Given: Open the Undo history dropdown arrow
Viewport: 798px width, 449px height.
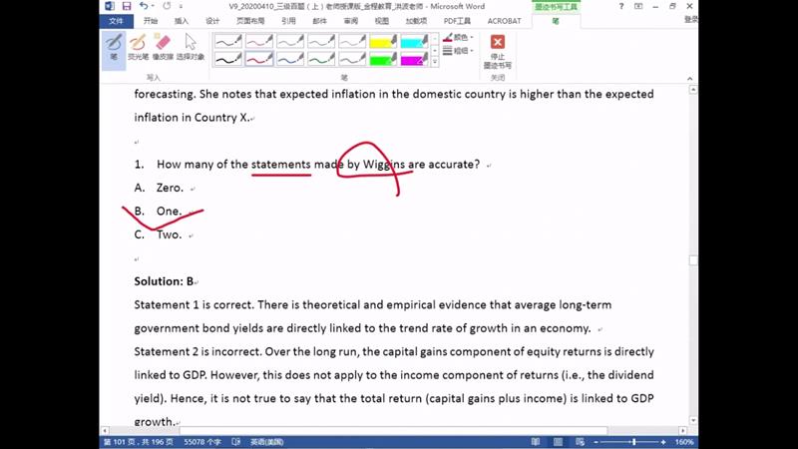Looking at the screenshot, I should click(153, 6).
